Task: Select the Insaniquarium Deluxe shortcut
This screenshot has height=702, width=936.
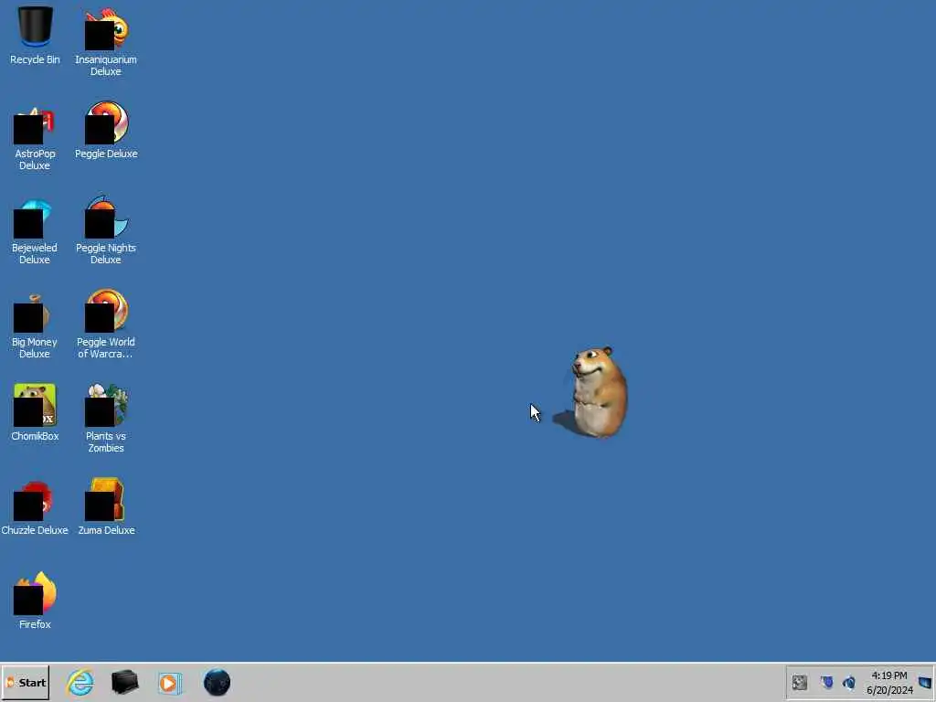Action: point(106,42)
